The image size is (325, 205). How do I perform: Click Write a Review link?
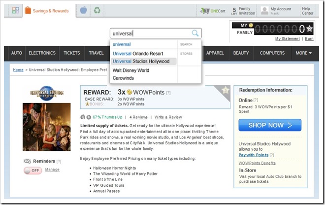tap(168, 117)
